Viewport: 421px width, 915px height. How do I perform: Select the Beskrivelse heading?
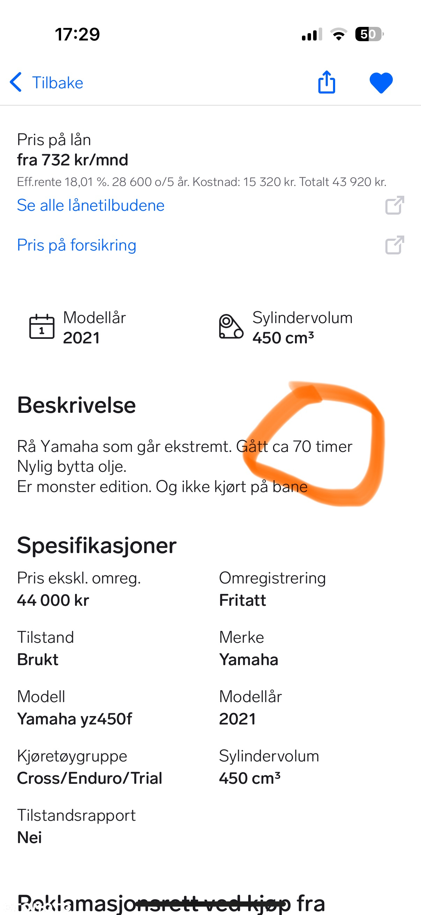tap(76, 405)
